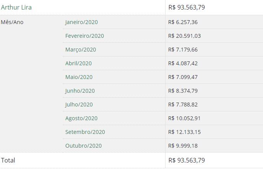Open the Outubro/2020 link
This screenshot has height=169, width=263.
pyautogui.click(x=83, y=146)
